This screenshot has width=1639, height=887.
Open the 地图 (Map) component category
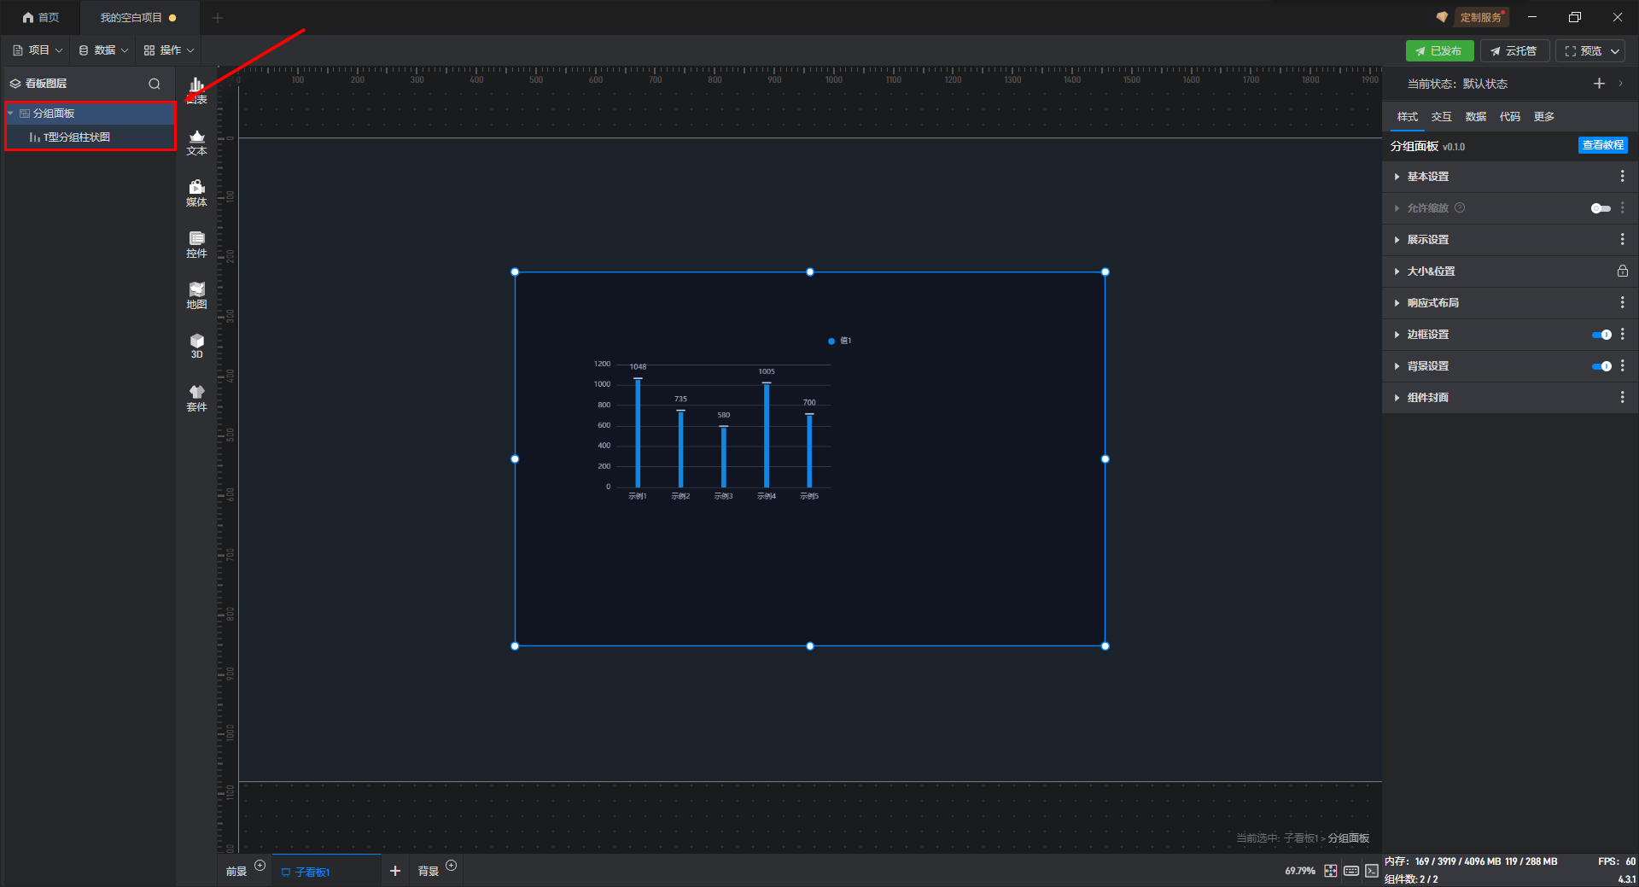click(x=196, y=295)
